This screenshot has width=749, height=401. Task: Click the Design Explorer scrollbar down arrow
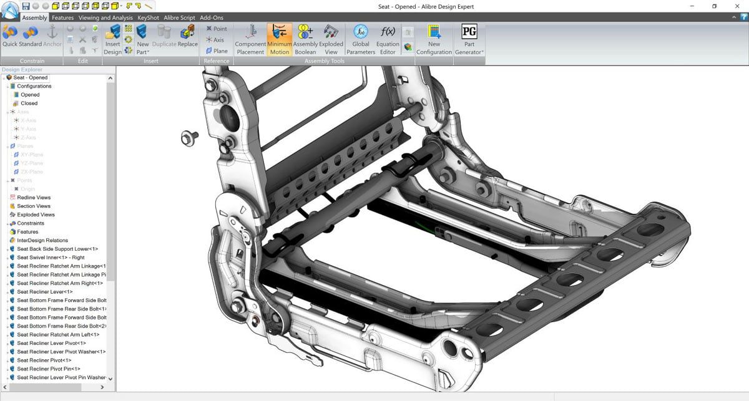pos(111,379)
